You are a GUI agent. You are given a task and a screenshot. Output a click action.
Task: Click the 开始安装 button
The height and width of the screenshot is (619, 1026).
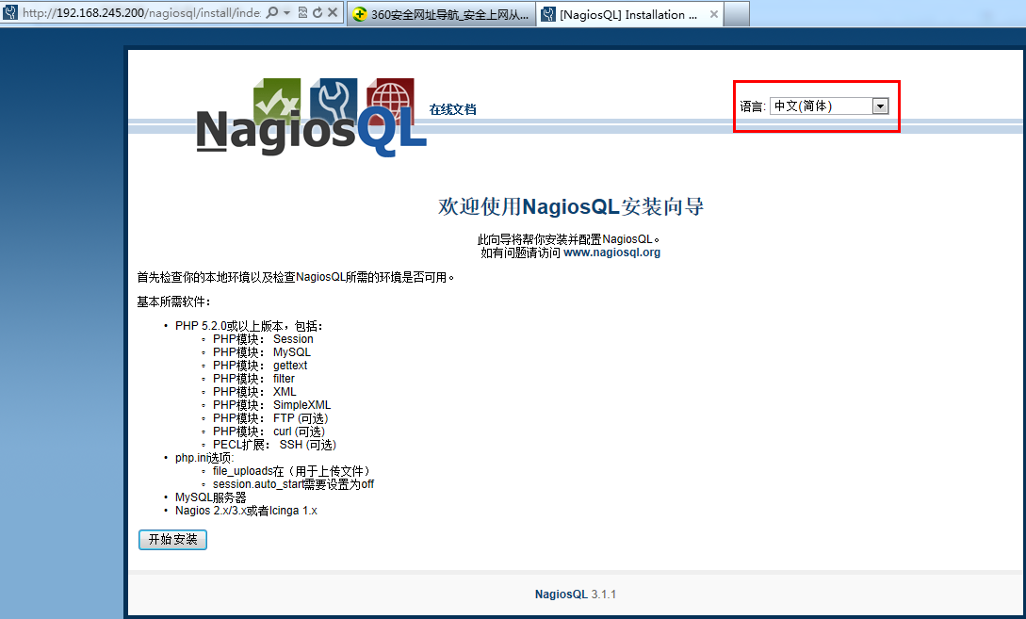pos(172,540)
